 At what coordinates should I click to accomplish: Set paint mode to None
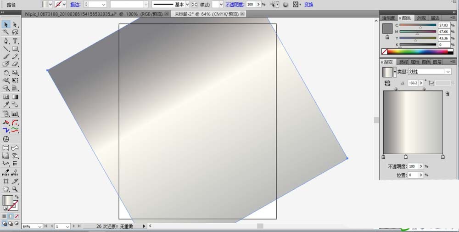17,216
